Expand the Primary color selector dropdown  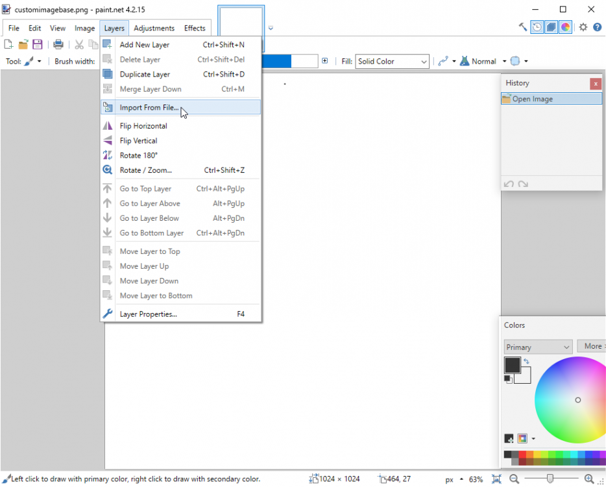[x=538, y=347]
